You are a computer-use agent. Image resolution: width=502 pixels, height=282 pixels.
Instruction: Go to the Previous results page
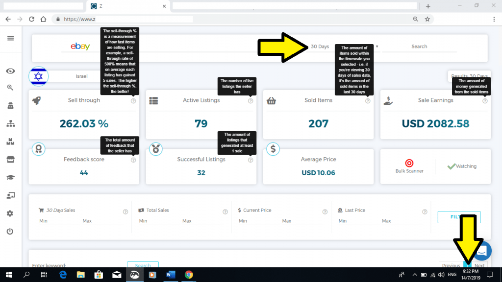[451, 266]
